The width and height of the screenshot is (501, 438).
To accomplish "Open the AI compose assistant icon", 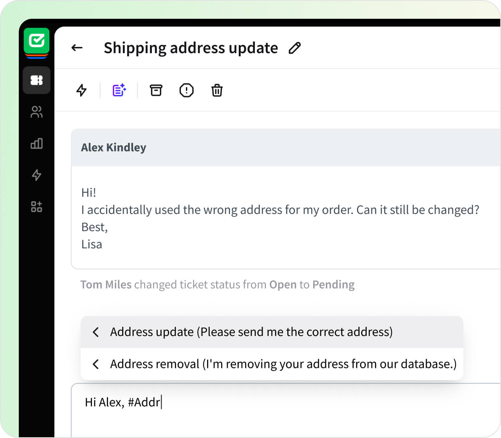I will tap(119, 90).
